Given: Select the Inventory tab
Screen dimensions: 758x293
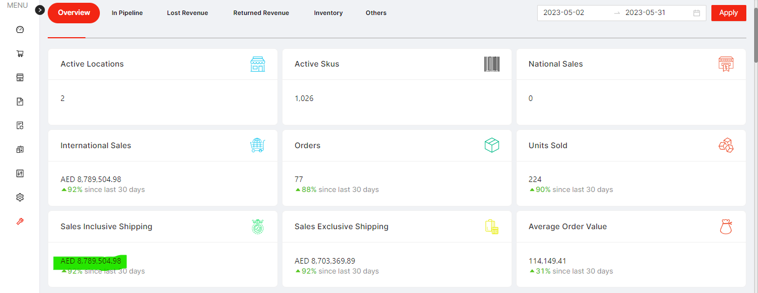Looking at the screenshot, I should point(328,13).
